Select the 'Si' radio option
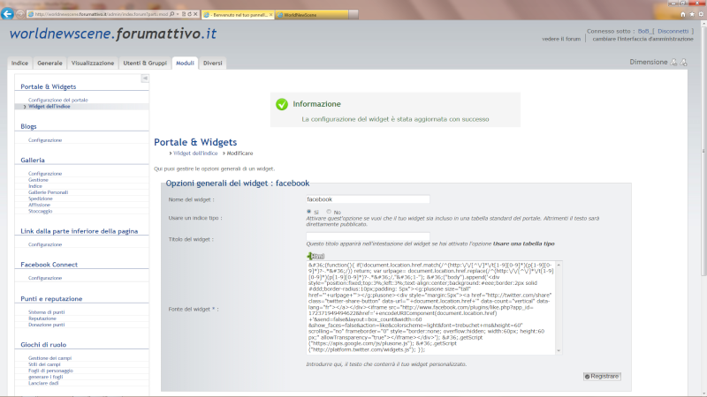Viewport: 707px width, 397px height. [308, 211]
